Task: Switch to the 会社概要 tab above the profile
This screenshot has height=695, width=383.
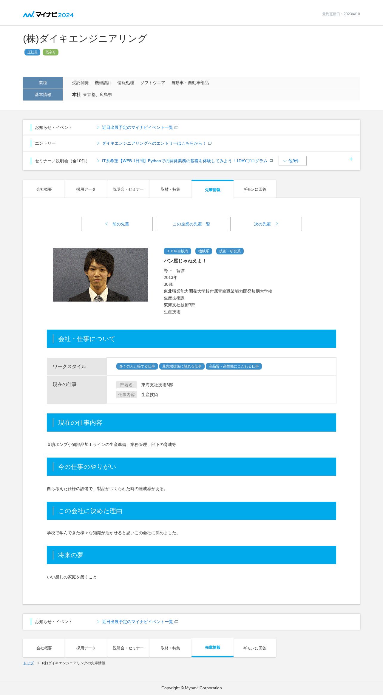Action: point(44,189)
